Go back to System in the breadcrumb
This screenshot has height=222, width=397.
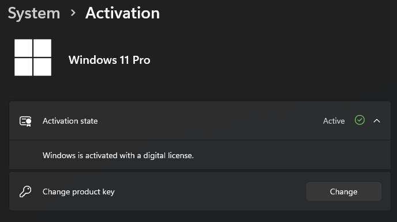[34, 13]
